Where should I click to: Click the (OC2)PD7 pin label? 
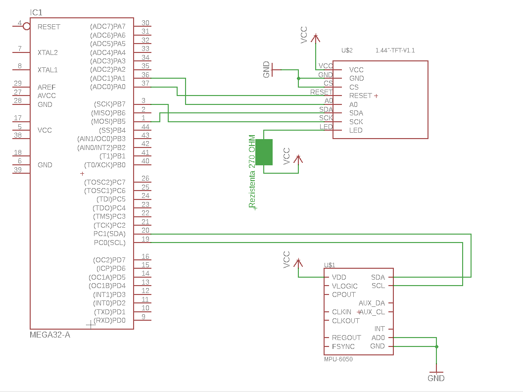coord(109,260)
